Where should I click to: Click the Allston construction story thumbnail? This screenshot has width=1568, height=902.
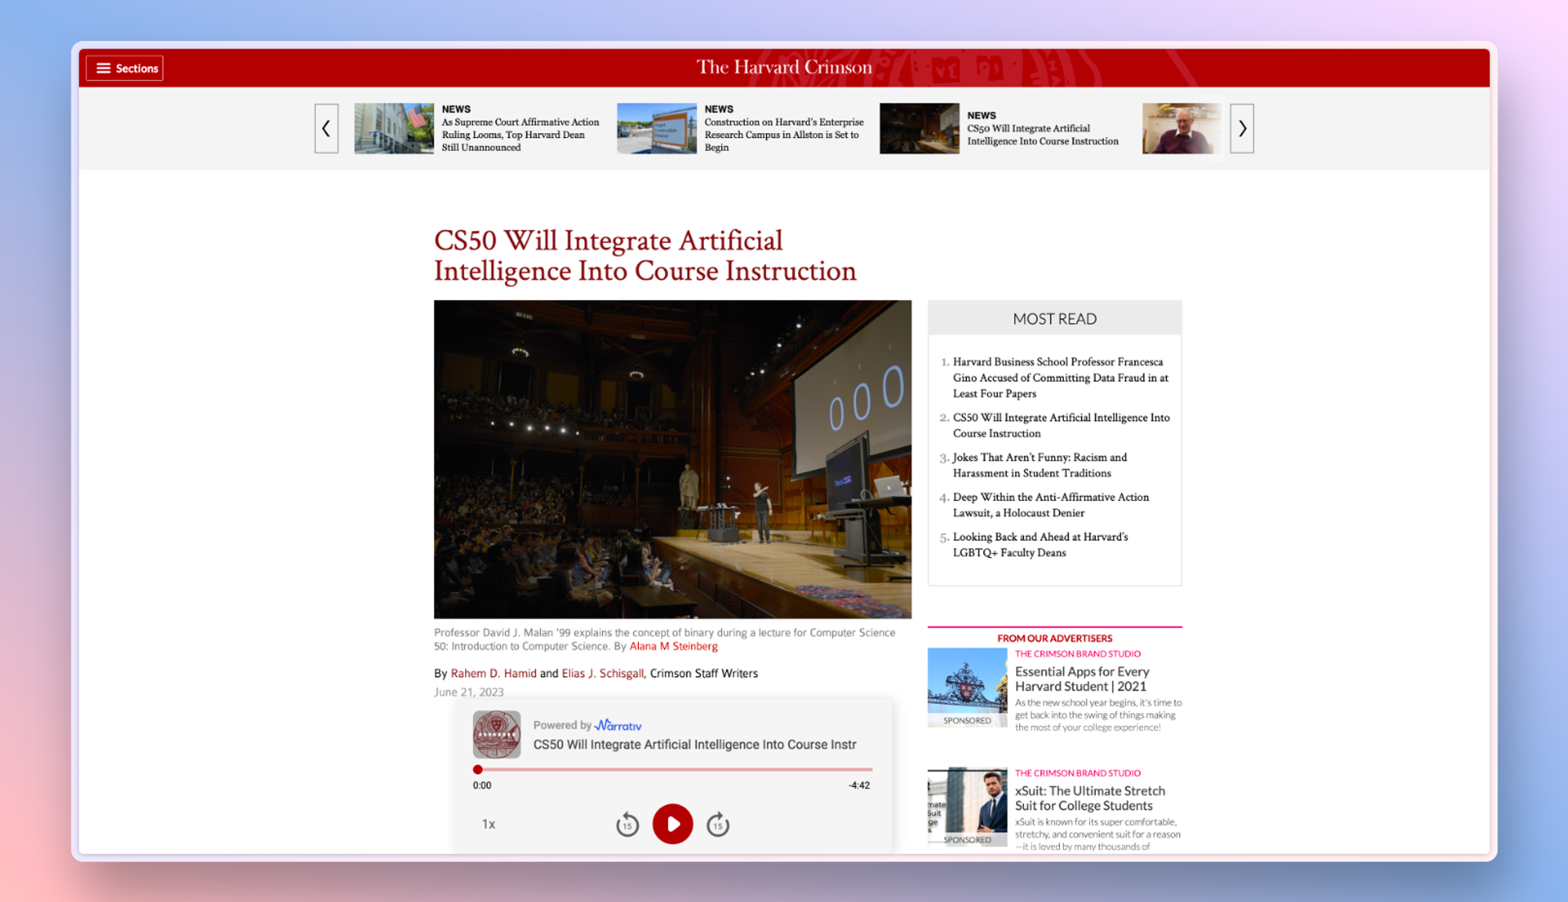tap(656, 129)
